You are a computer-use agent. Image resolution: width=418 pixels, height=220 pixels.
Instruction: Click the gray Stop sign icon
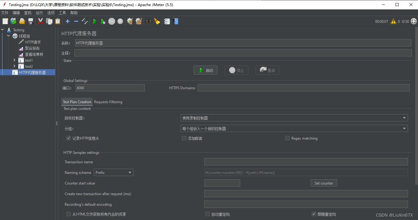(x=112, y=21)
